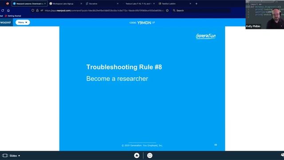Click the first round icon in bottom bar
This screenshot has height=160, width=284.
(x=137, y=156)
